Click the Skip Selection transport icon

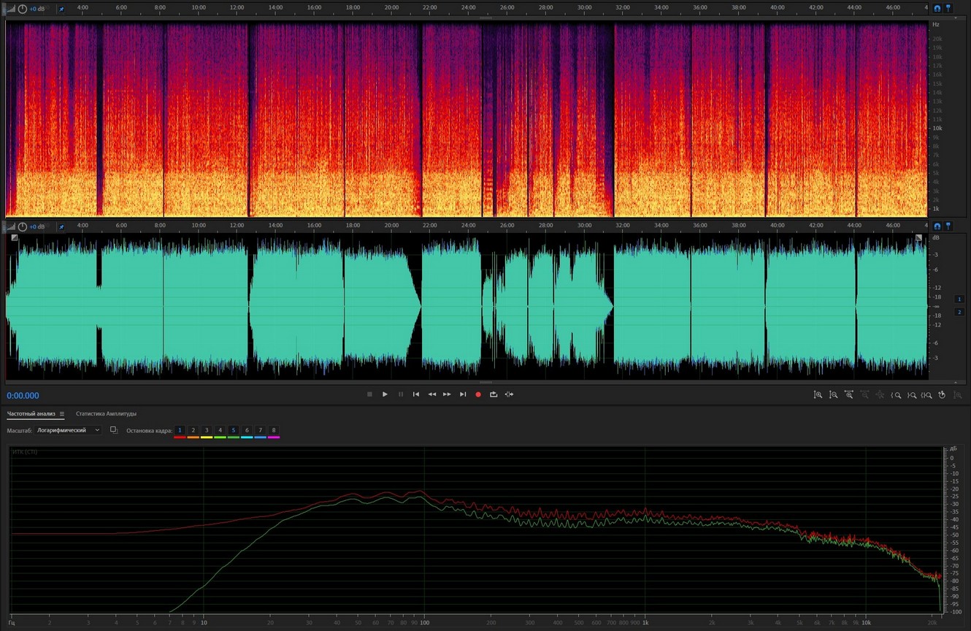509,394
